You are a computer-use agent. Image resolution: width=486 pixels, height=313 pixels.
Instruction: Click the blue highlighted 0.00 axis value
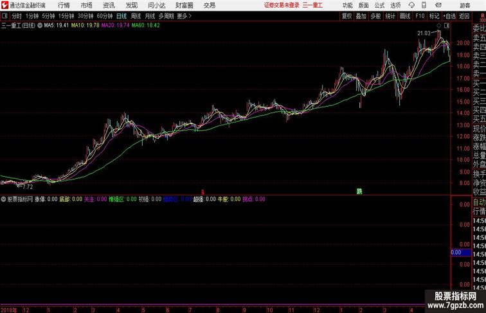tap(461, 252)
